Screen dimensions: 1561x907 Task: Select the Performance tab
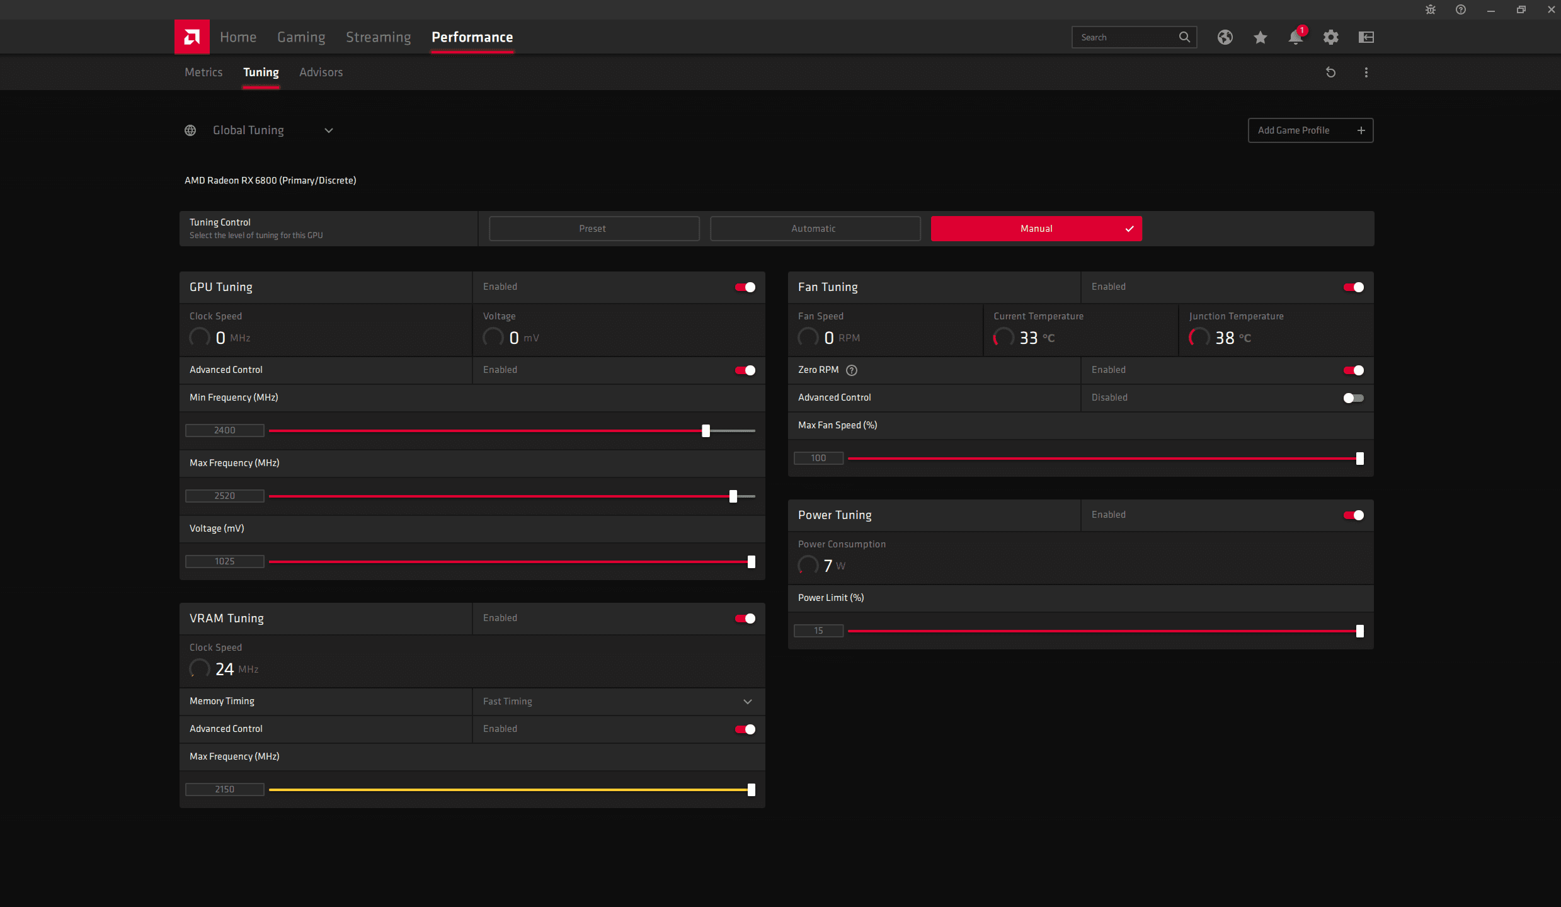472,37
